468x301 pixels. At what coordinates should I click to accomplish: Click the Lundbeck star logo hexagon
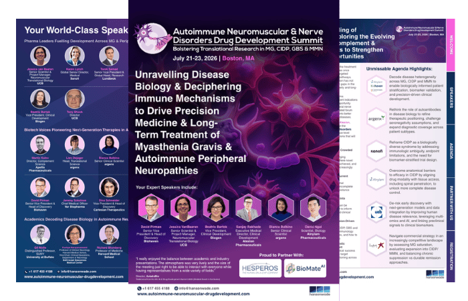coord(376,245)
